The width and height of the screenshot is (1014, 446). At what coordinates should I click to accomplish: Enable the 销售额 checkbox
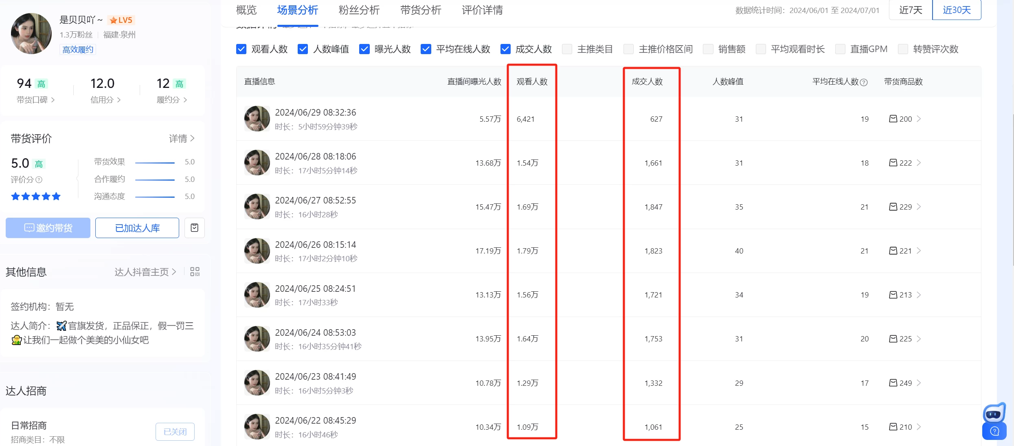click(708, 49)
